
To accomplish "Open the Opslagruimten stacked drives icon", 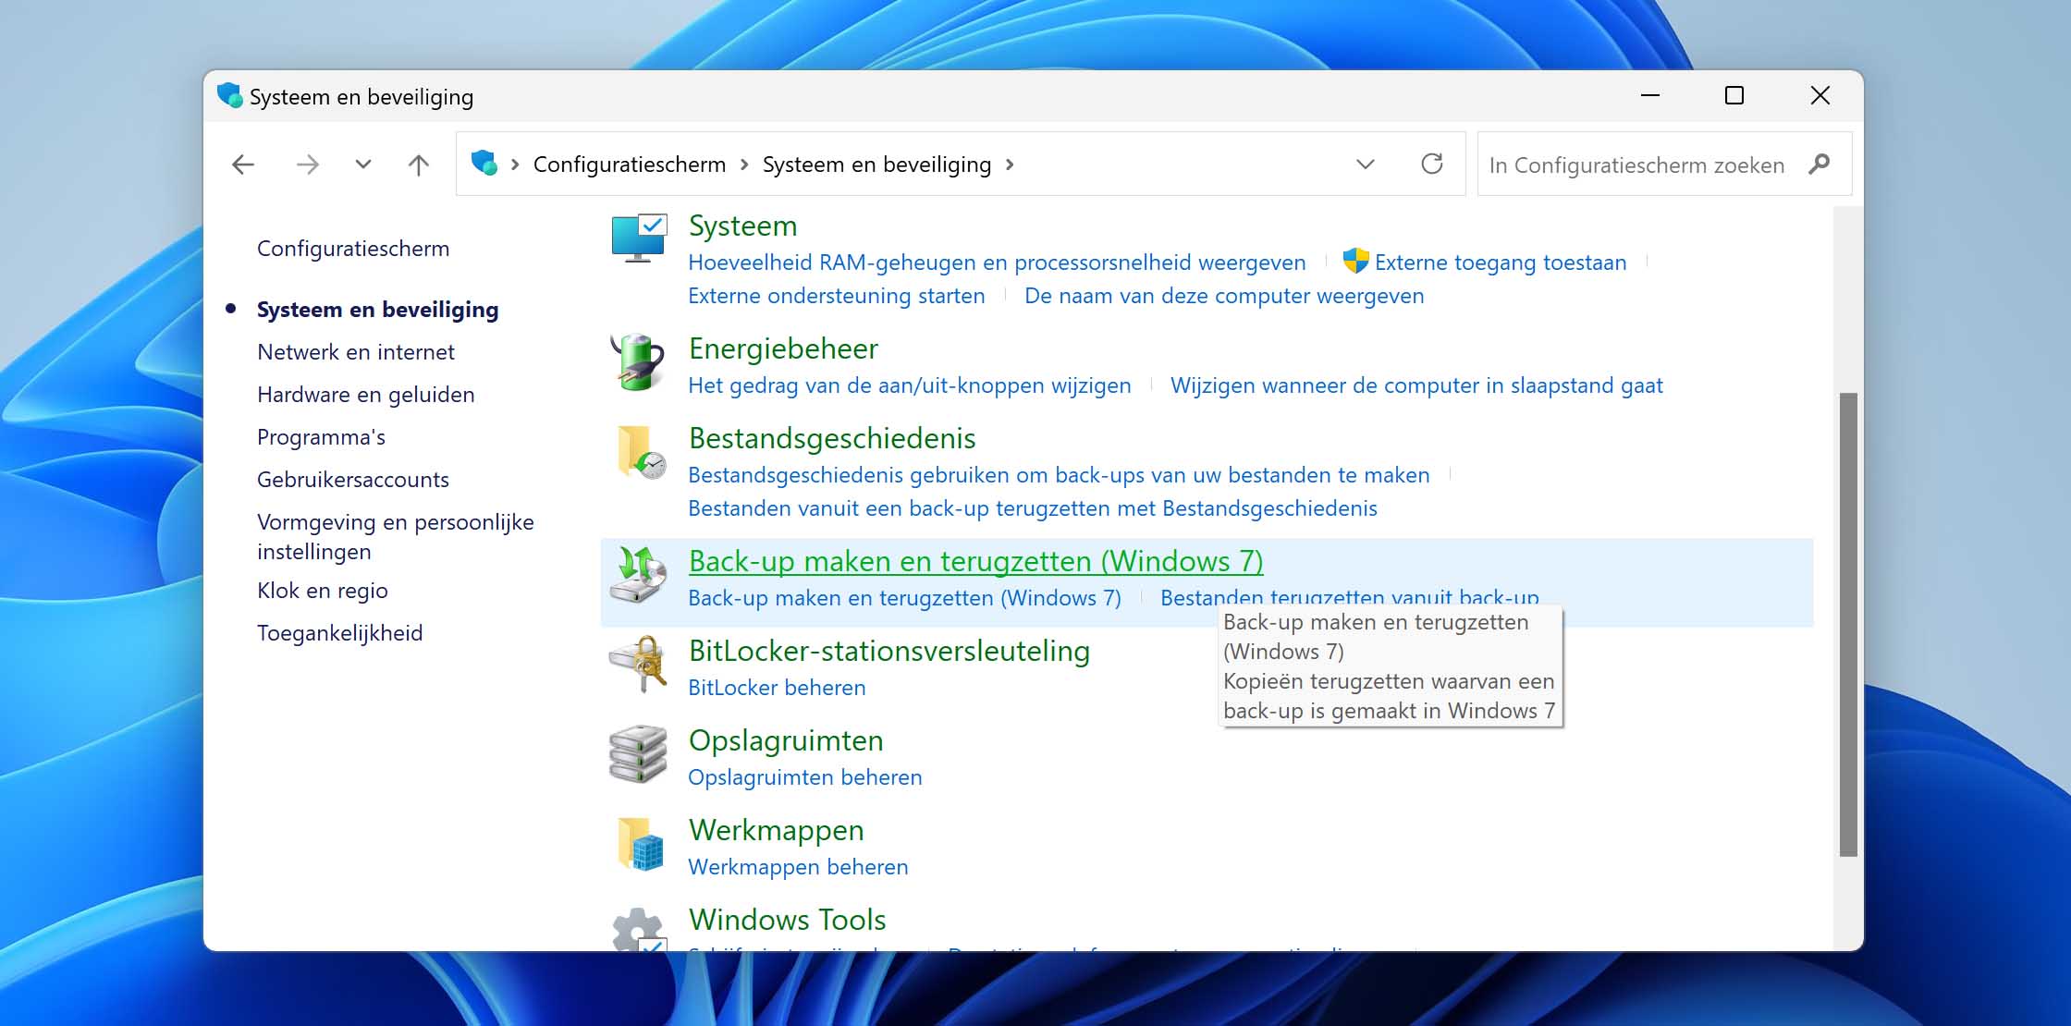I will point(638,753).
